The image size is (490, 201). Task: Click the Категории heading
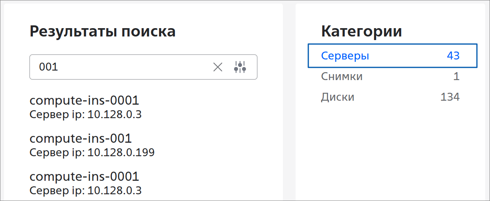tap(361, 31)
